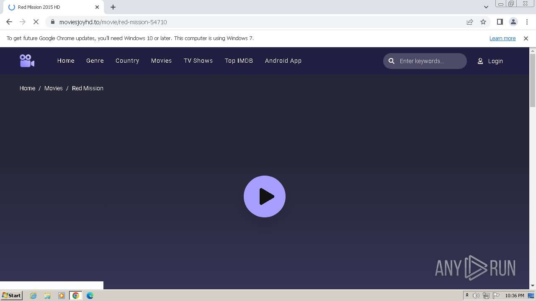Click the Red Mission breadcrumb
Viewport: 536px width, 301px height.
pyautogui.click(x=88, y=88)
